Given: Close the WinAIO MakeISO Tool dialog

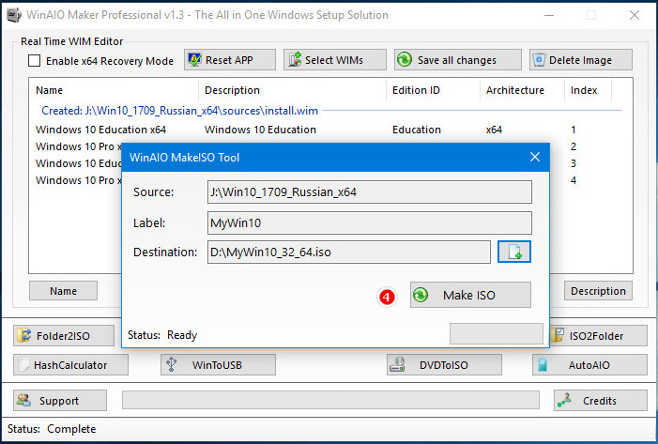Looking at the screenshot, I should pyautogui.click(x=535, y=157).
